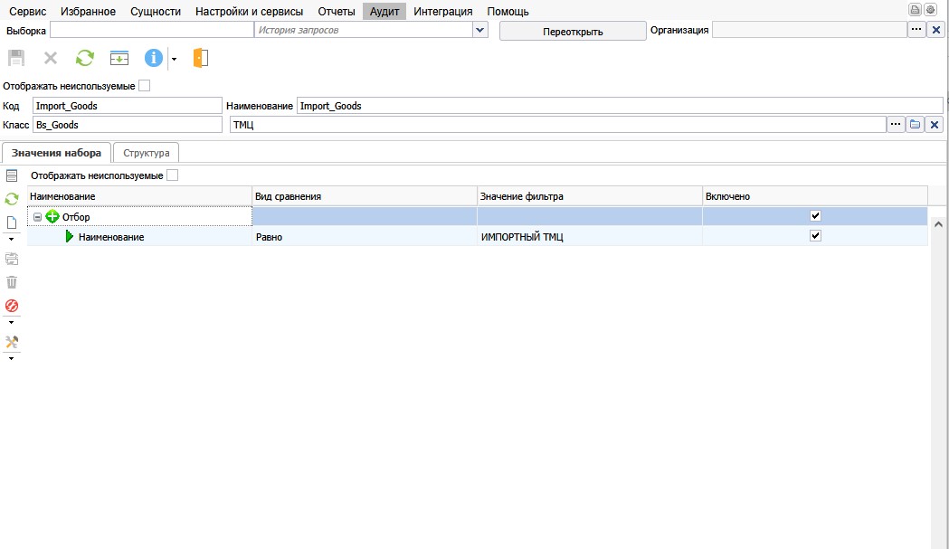949x549 pixels.
Task: Click the green refresh icon in top toolbar
Action: click(84, 58)
